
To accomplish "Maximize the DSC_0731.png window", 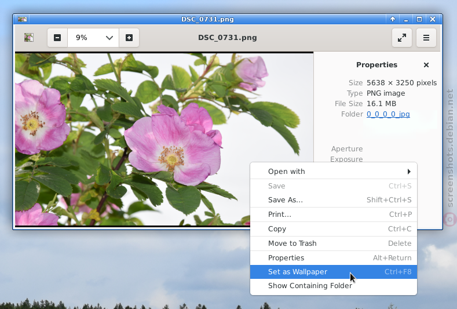I will point(419,19).
